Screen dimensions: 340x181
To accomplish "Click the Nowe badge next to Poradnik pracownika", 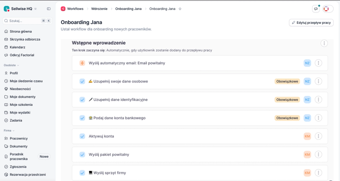I will point(44,157).
